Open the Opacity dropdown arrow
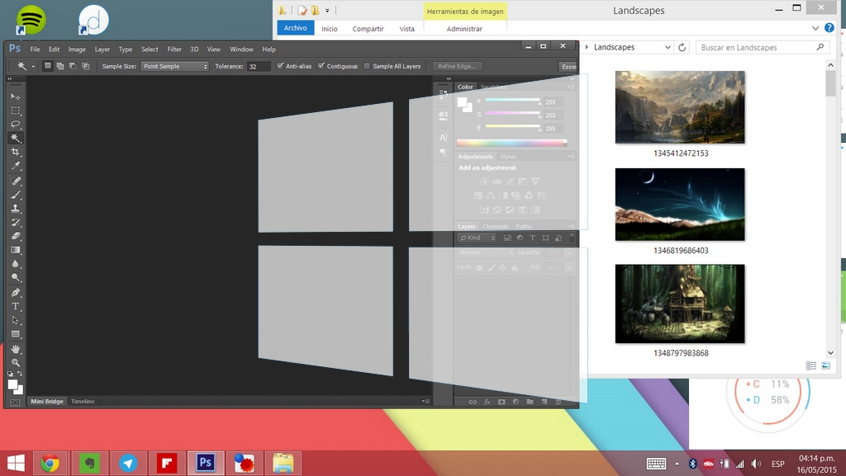The image size is (846, 476). (x=569, y=252)
